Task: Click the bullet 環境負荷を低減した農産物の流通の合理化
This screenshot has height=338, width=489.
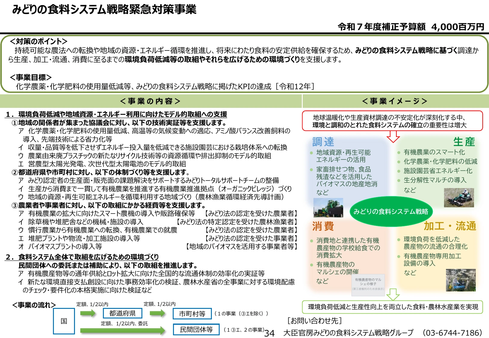Action: click(433, 243)
